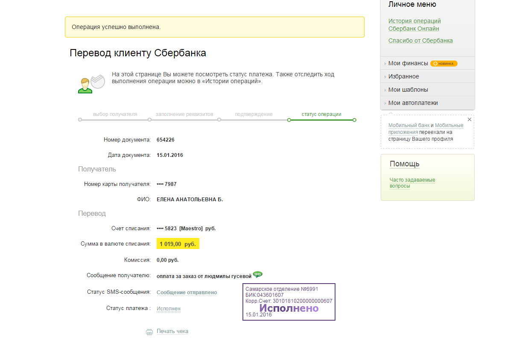Screen dimensions: 528x339
Task: Select the заполнение реквизитов step
Action: tap(184, 114)
